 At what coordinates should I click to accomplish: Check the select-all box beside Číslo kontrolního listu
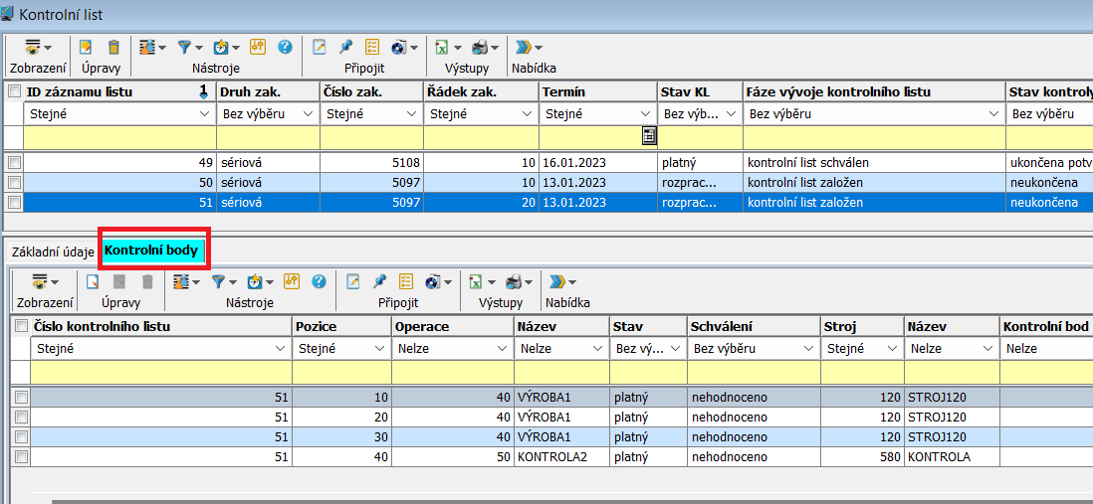21,326
